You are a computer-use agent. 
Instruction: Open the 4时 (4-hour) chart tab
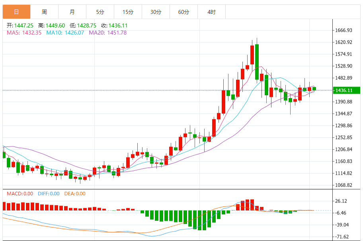point(211,12)
